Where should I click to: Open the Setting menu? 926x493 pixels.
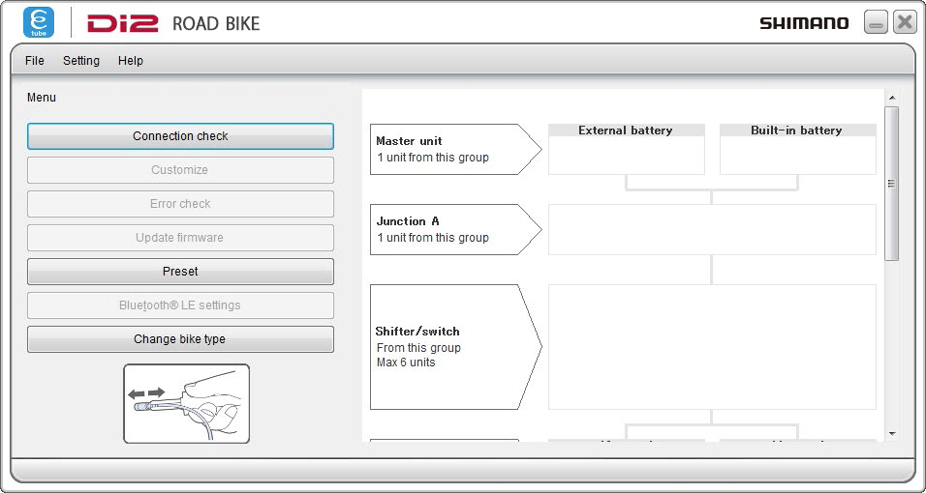(81, 61)
